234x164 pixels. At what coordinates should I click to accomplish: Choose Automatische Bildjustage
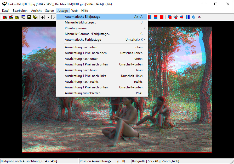point(102,17)
